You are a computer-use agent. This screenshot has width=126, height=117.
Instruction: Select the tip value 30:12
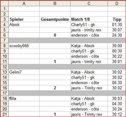click(117, 114)
